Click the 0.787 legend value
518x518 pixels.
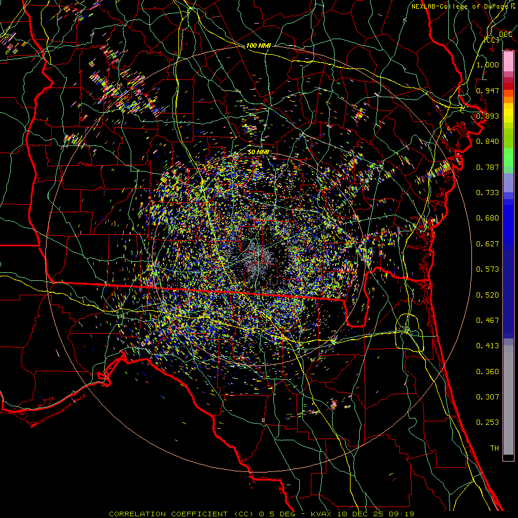click(487, 167)
